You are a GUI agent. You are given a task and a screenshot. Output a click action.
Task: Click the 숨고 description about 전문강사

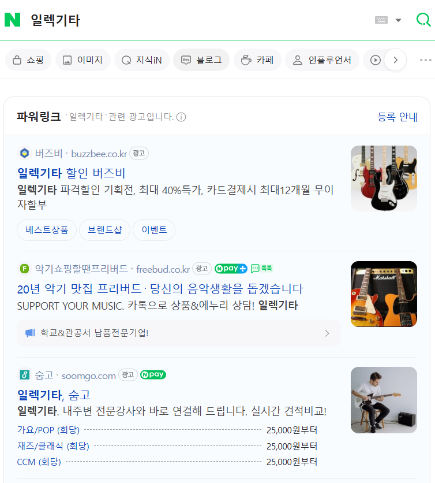[172, 411]
